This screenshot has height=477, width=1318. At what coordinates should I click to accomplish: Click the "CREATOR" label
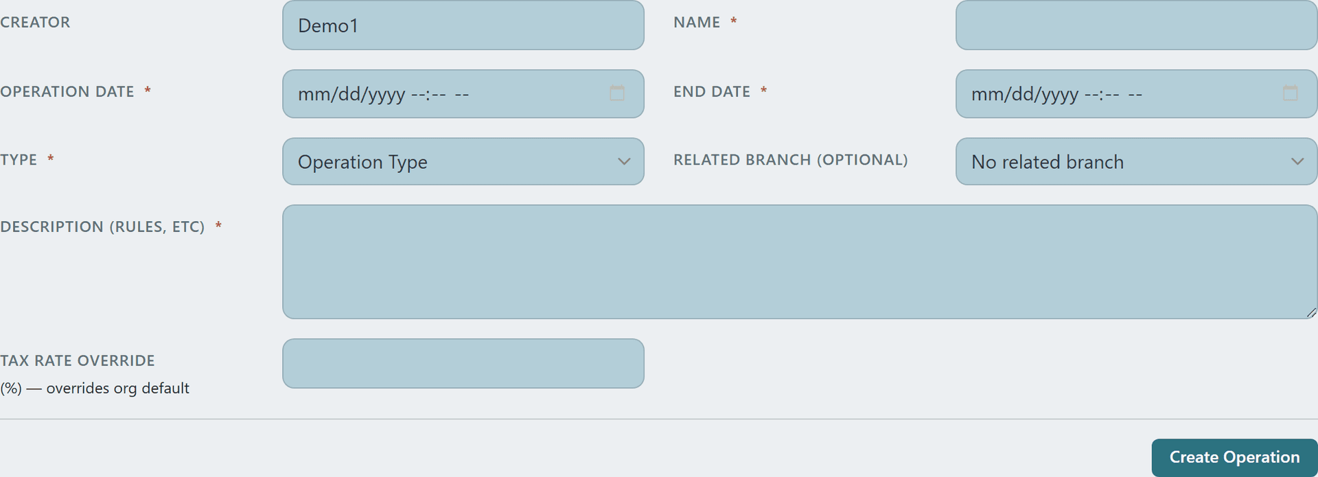[x=35, y=22]
